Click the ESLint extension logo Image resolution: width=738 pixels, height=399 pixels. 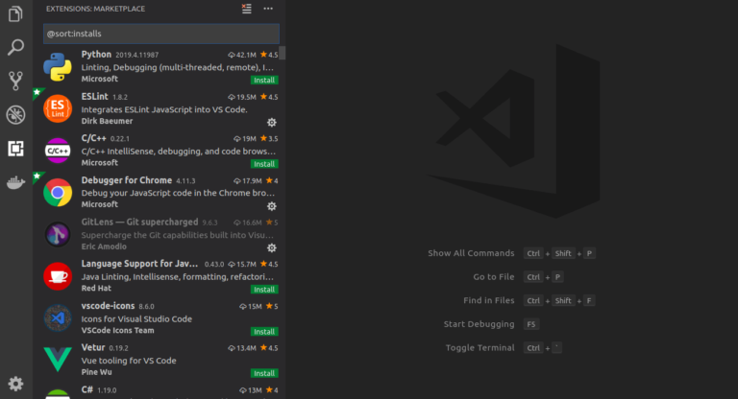[x=58, y=108]
